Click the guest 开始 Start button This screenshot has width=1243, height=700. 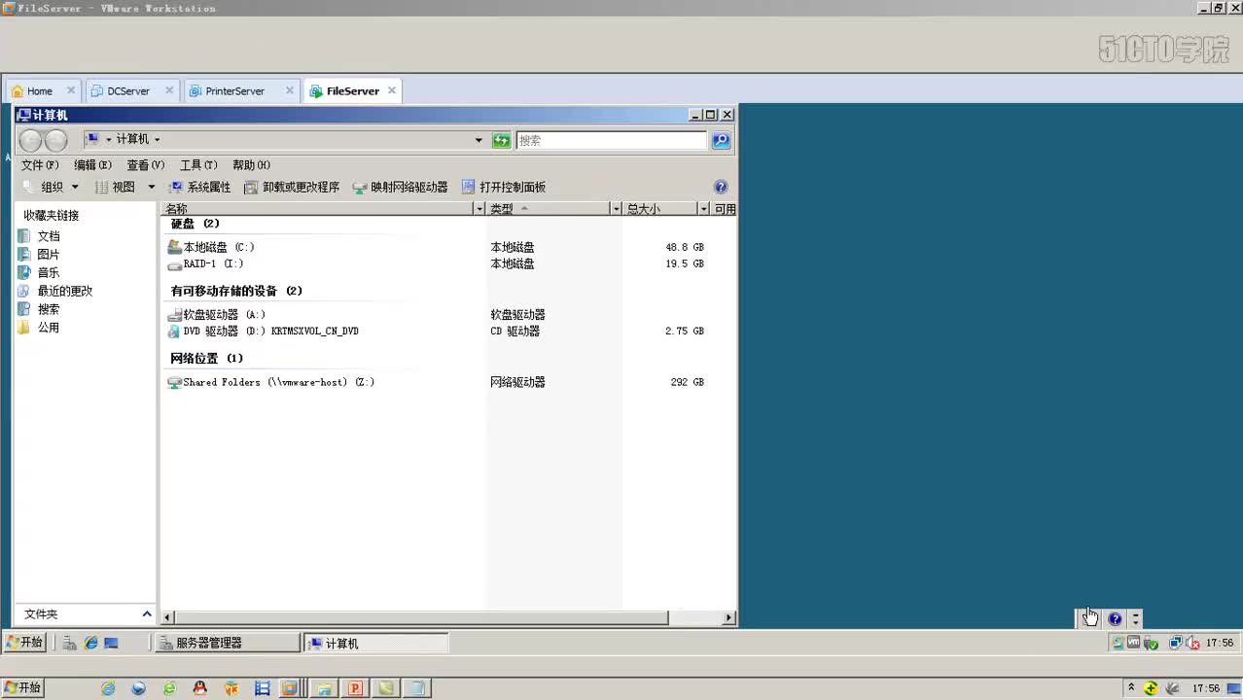click(x=24, y=643)
